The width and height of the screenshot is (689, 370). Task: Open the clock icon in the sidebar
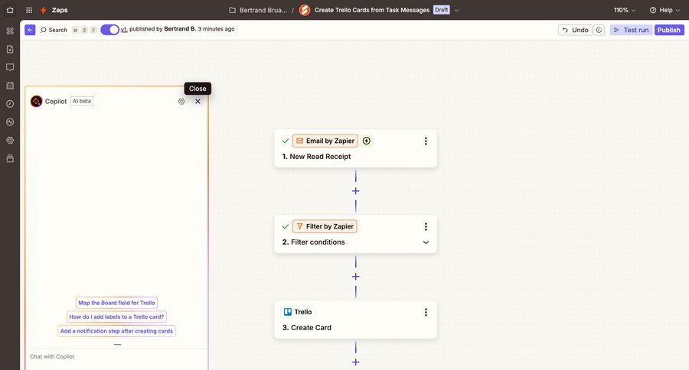[10, 103]
